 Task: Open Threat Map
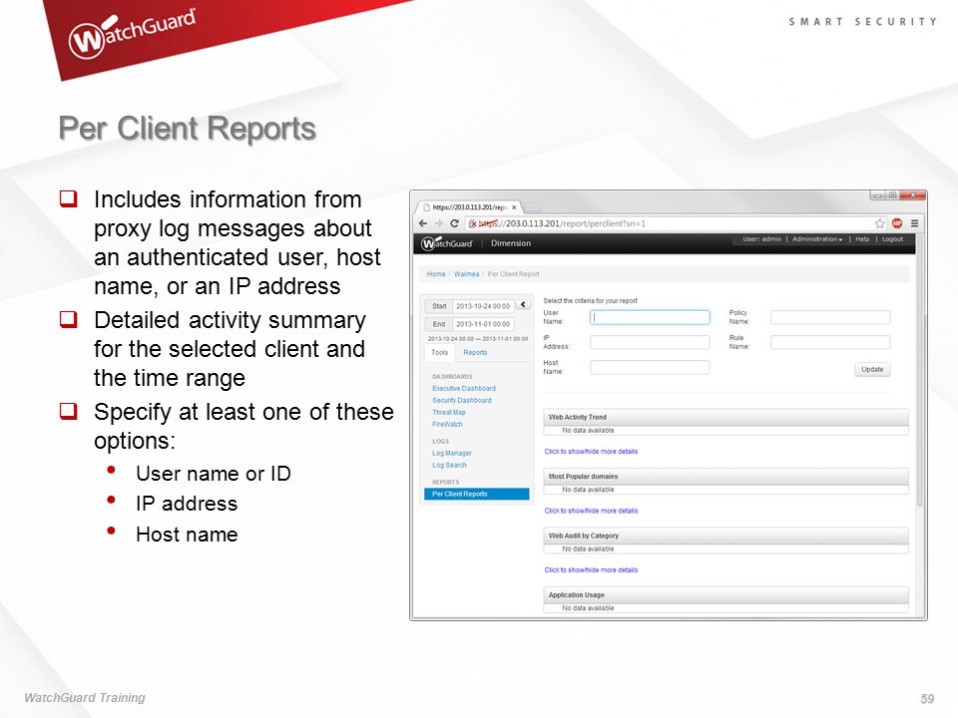click(x=448, y=412)
